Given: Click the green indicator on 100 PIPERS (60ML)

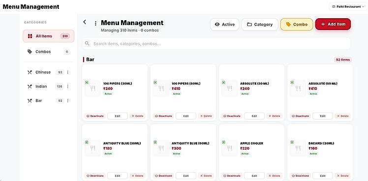Looking at the screenshot, I should tap(155, 83).
